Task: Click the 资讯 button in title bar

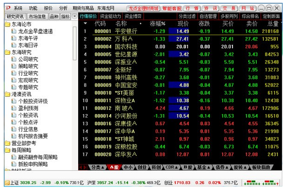Action: 211,8
